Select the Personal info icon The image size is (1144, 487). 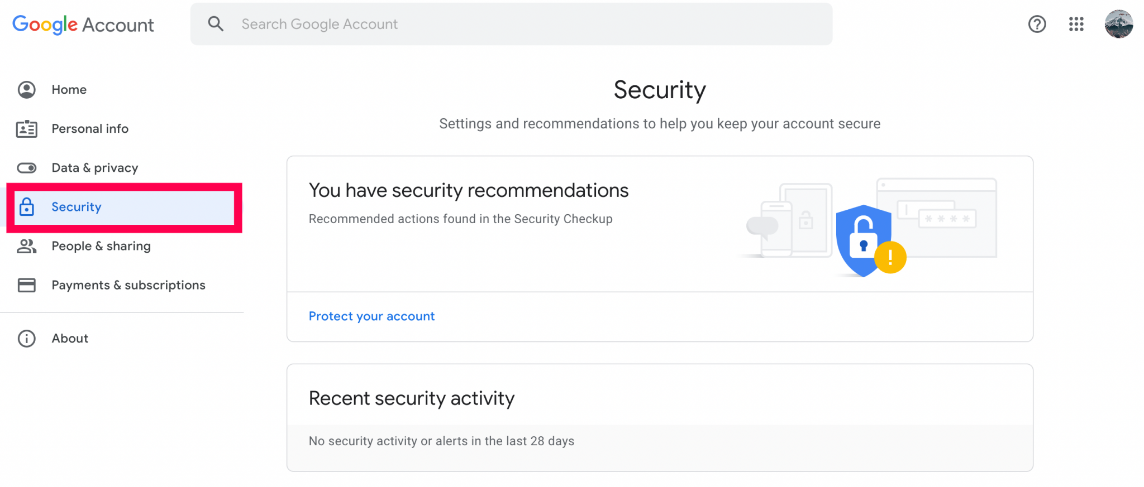pyautogui.click(x=26, y=128)
